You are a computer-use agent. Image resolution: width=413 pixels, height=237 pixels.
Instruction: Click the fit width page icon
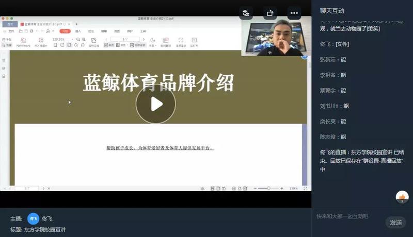(62, 45)
